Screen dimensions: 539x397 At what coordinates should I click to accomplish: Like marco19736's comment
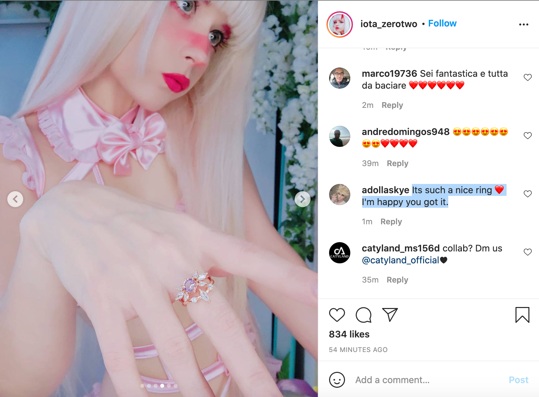click(x=527, y=77)
